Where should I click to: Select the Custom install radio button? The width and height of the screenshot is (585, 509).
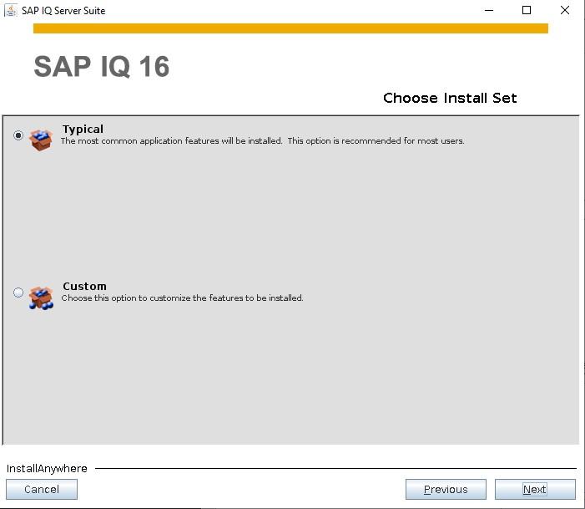(18, 293)
